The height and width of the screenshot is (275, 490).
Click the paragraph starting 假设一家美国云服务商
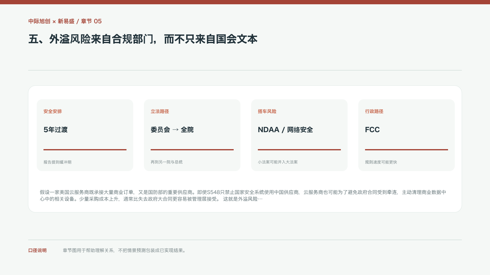(x=243, y=196)
